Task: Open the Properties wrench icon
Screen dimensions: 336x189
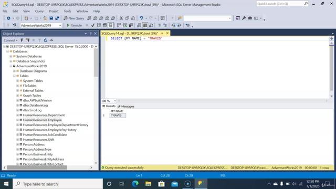Action: [x=244, y=18]
